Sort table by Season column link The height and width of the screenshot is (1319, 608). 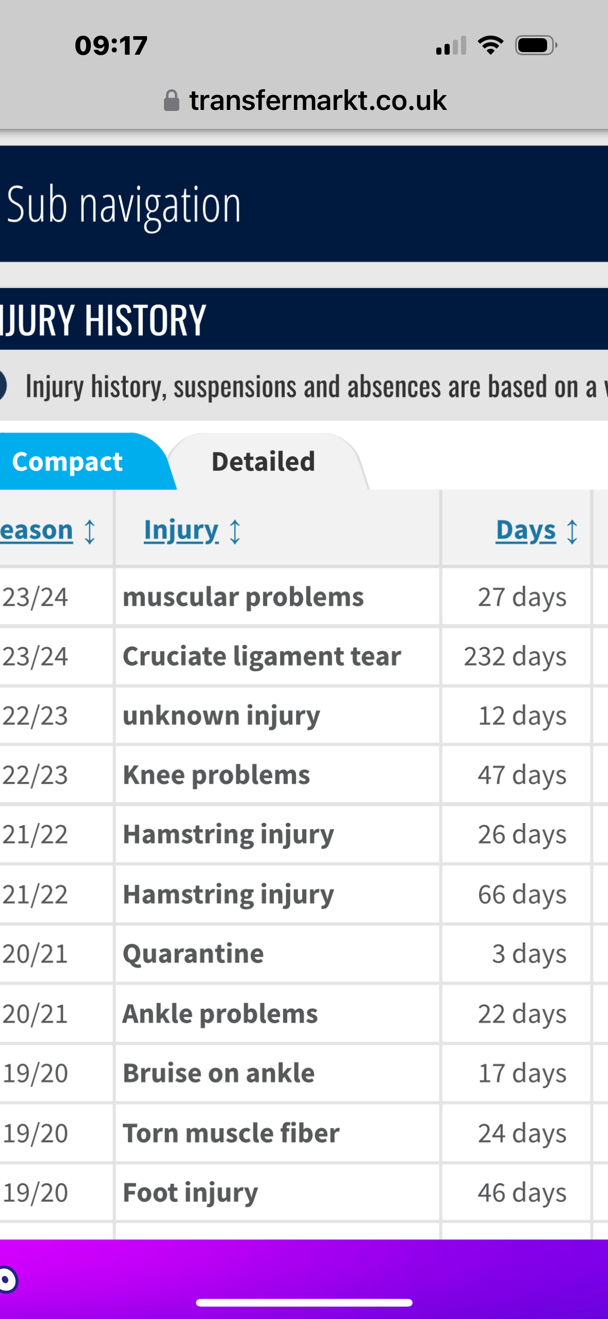tap(36, 530)
